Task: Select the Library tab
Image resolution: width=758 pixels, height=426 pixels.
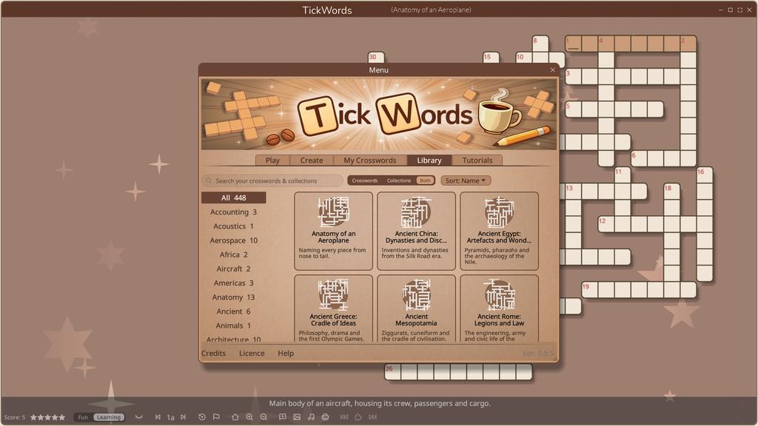Action: (x=429, y=160)
